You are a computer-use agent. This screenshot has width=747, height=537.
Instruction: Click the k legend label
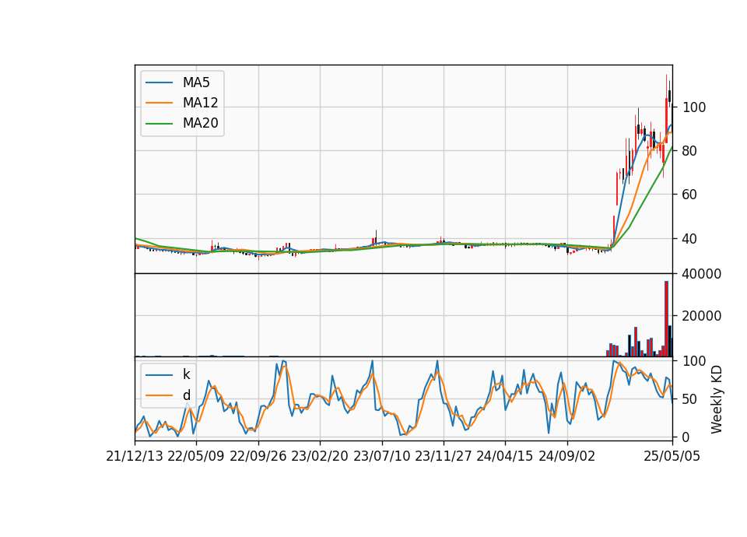186,374
